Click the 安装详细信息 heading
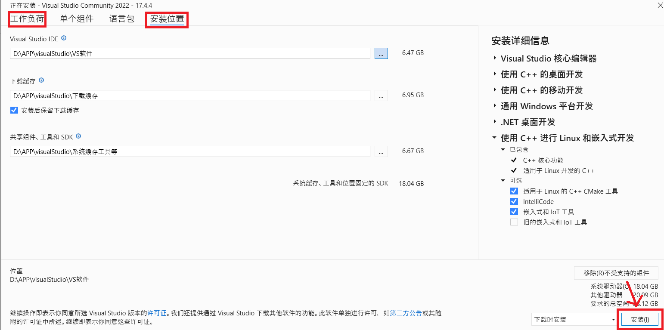Viewport: 664px width, 330px height. (521, 41)
